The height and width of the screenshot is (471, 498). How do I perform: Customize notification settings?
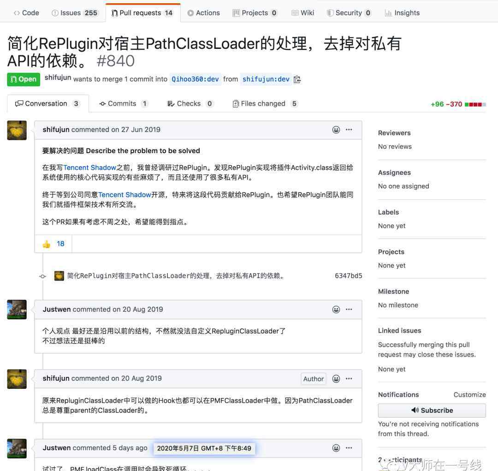(x=469, y=395)
